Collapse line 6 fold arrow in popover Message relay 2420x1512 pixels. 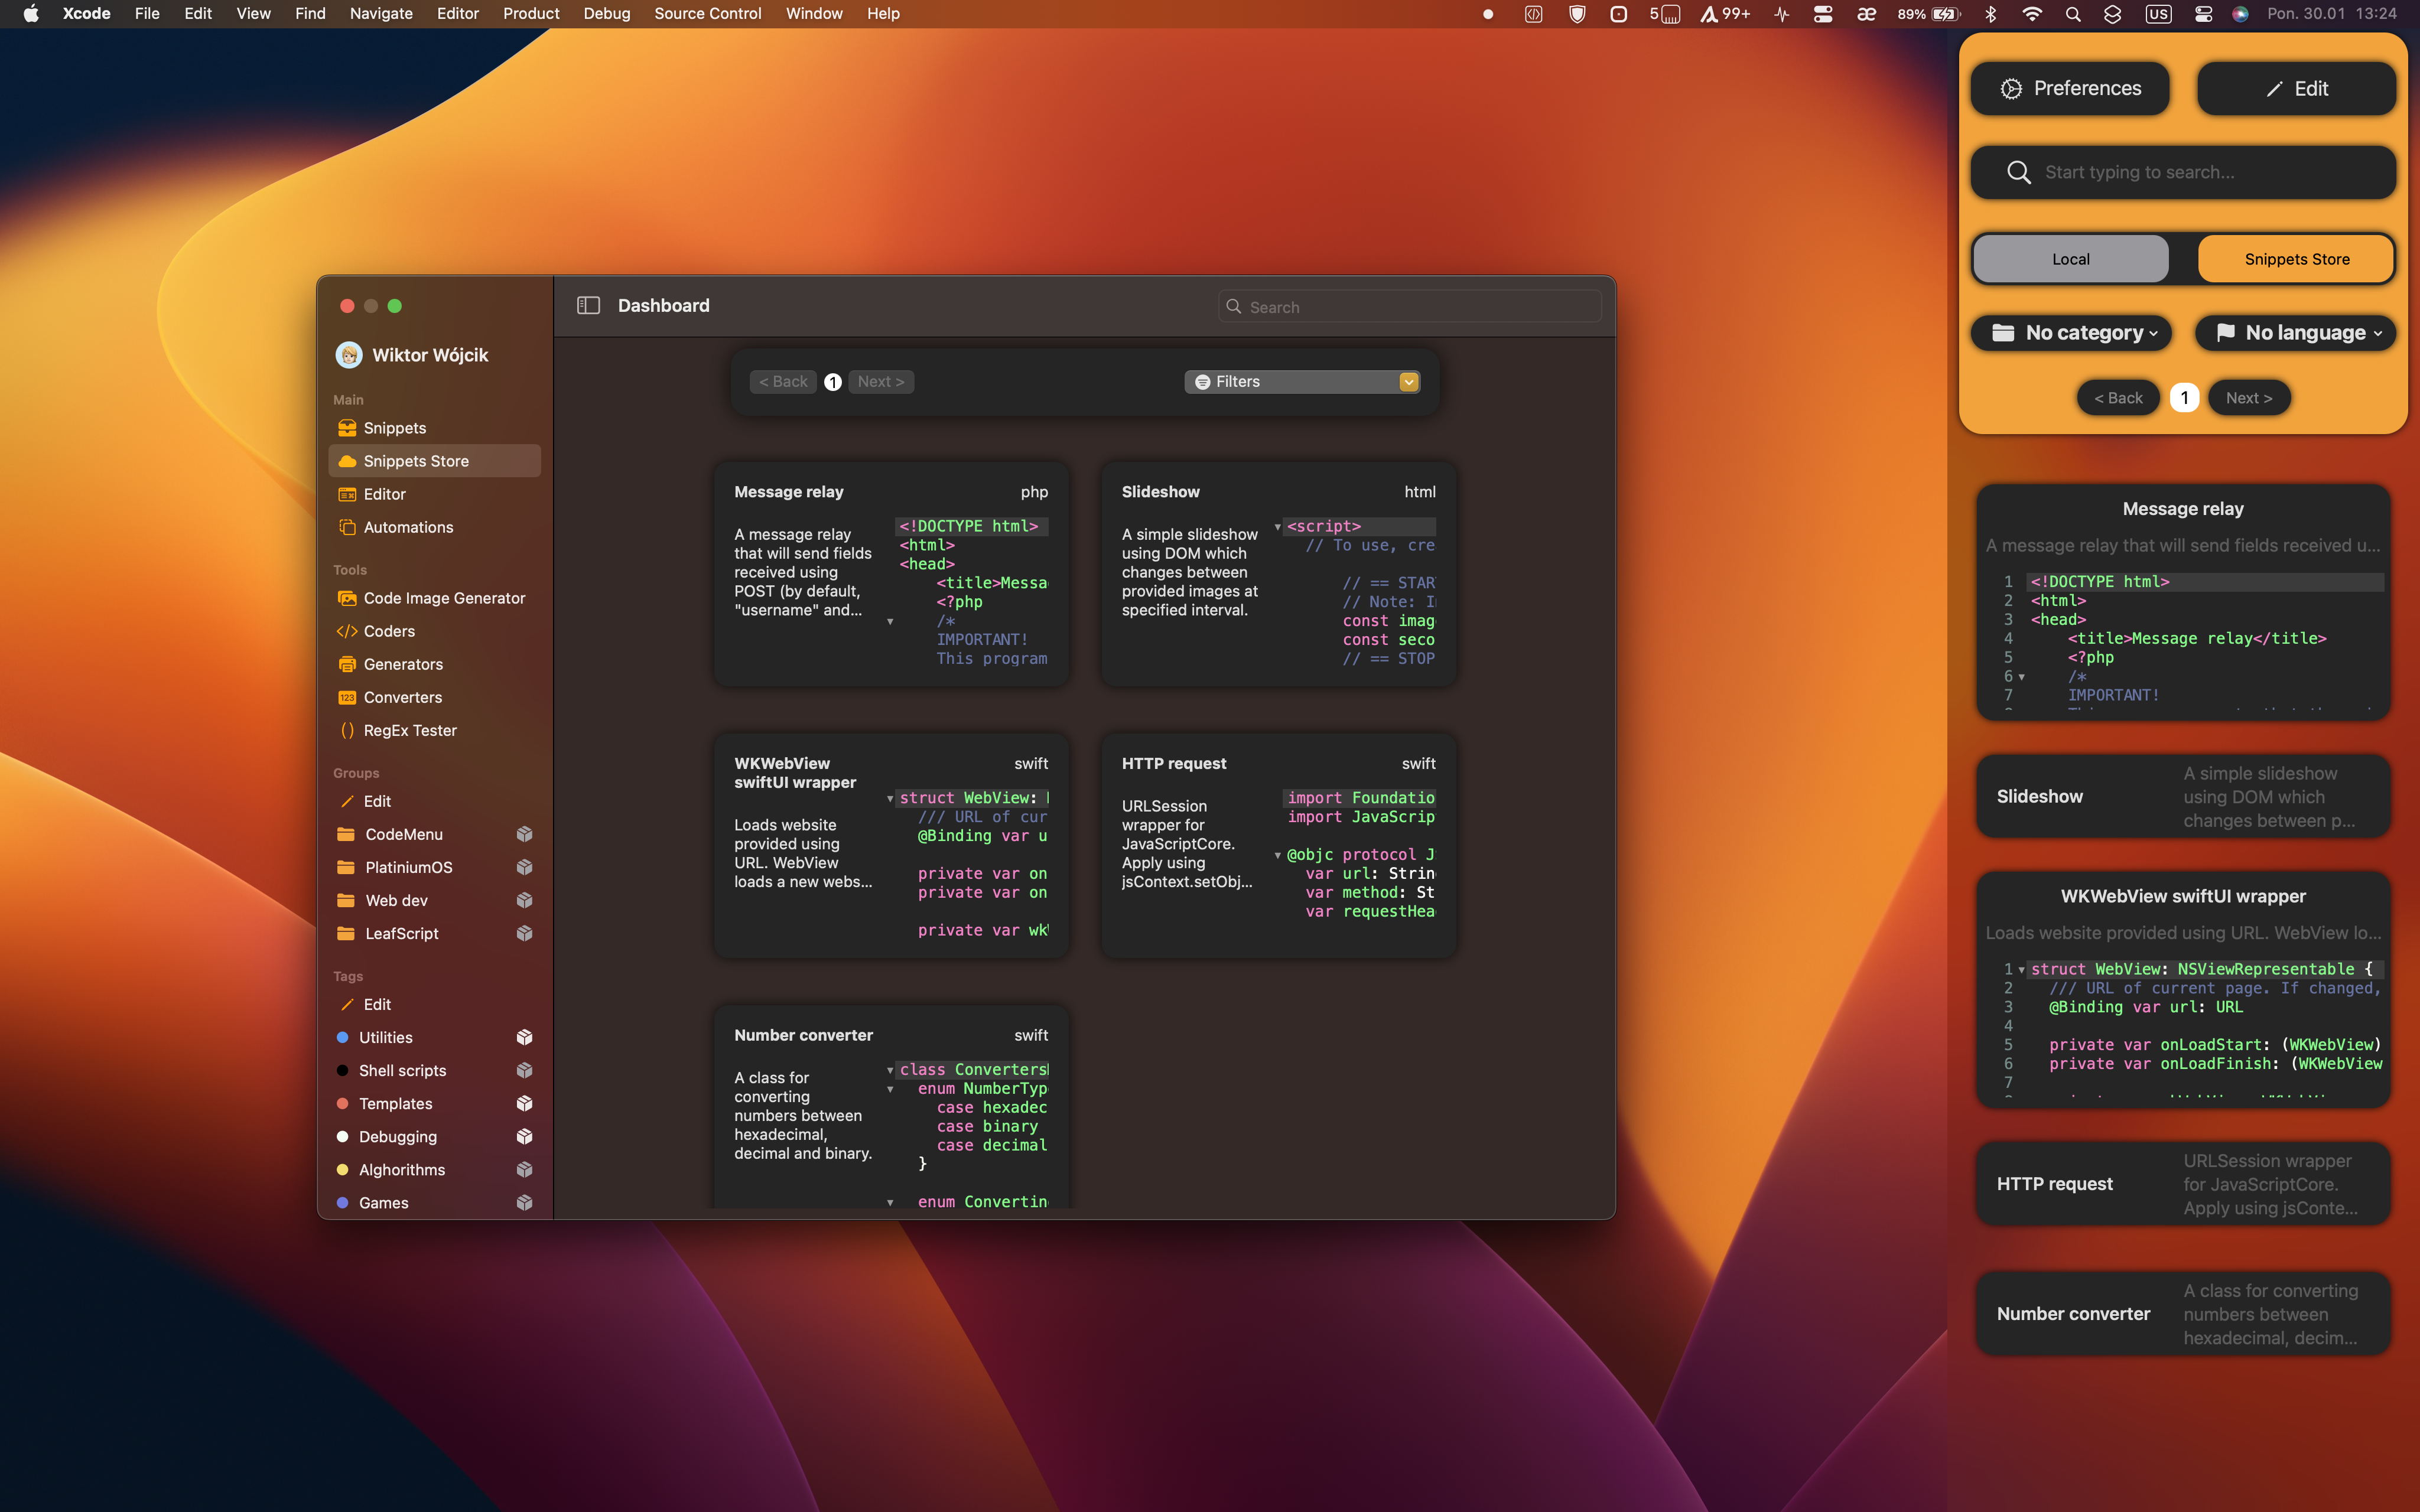click(x=2021, y=676)
